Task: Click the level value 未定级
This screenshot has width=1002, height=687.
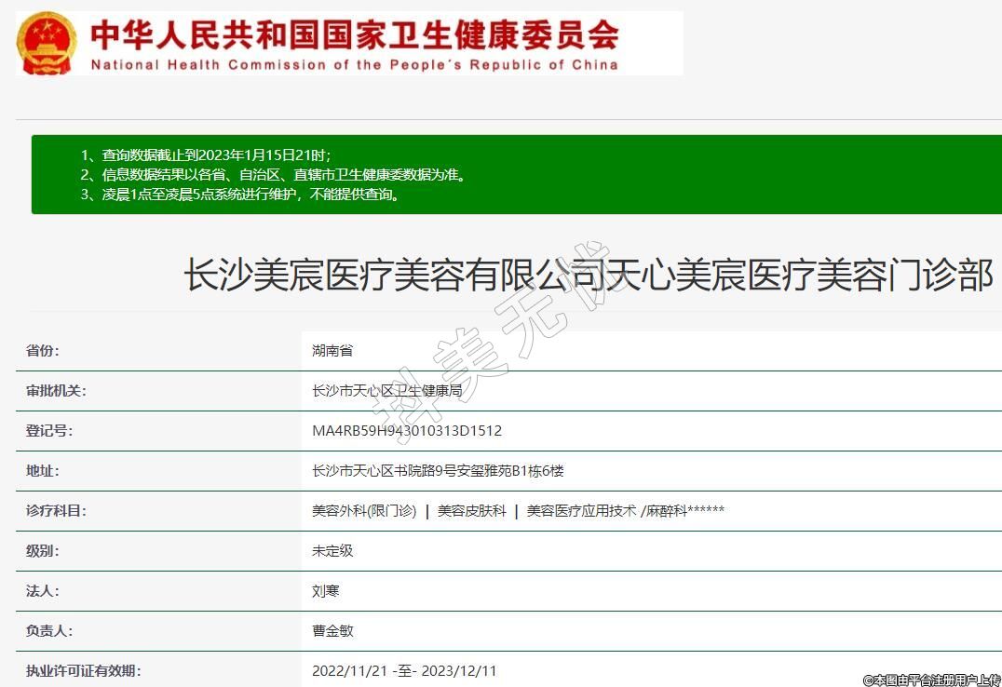Action: click(x=332, y=551)
